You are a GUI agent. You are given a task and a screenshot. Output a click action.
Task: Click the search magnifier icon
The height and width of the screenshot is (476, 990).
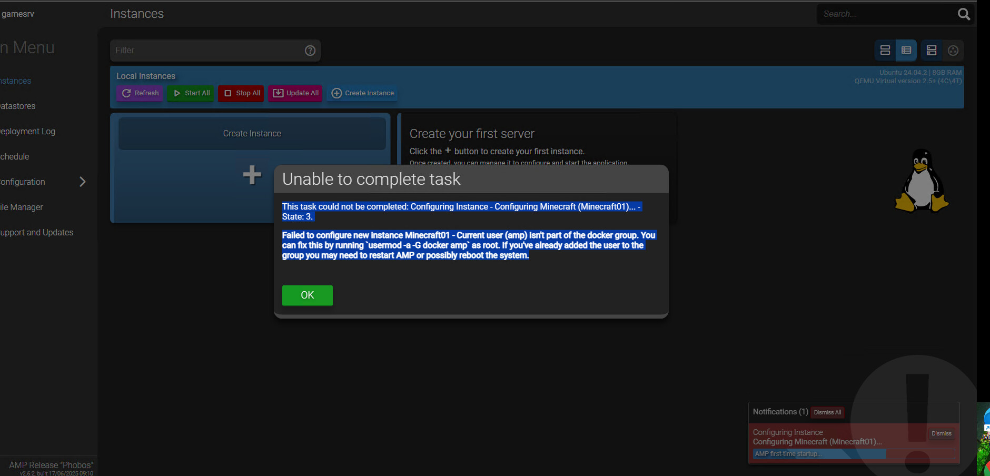964,14
